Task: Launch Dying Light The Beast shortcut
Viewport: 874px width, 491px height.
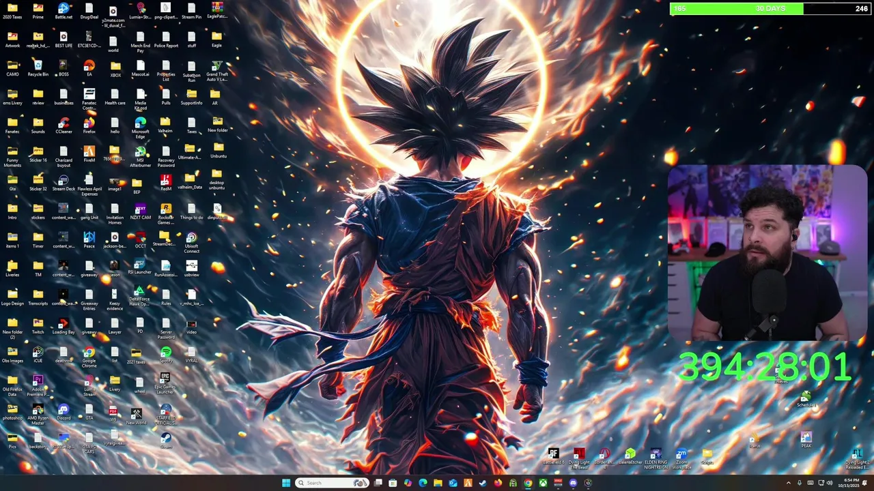Action: tap(579, 459)
